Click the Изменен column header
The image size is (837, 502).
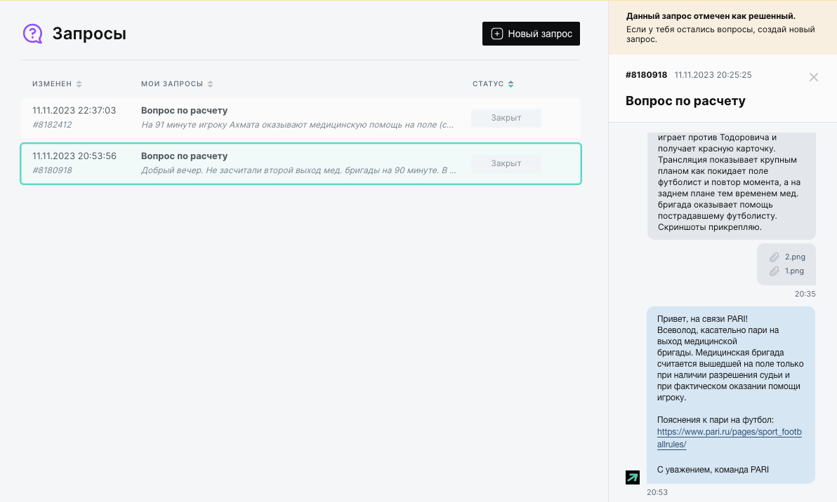click(52, 84)
